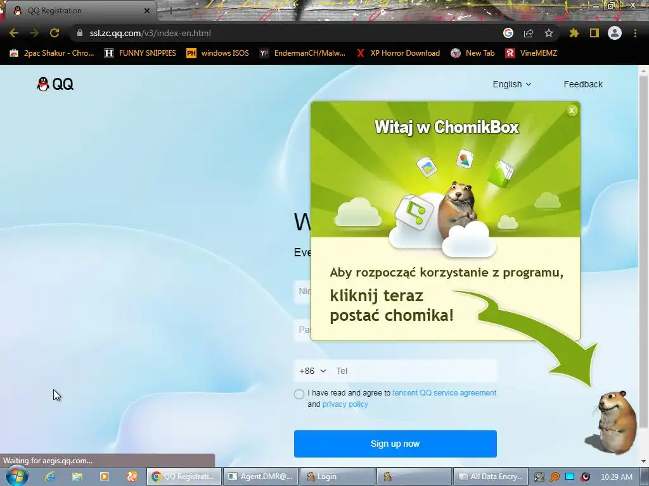Click the padlock site info icon
The image size is (649, 486).
[80, 33]
